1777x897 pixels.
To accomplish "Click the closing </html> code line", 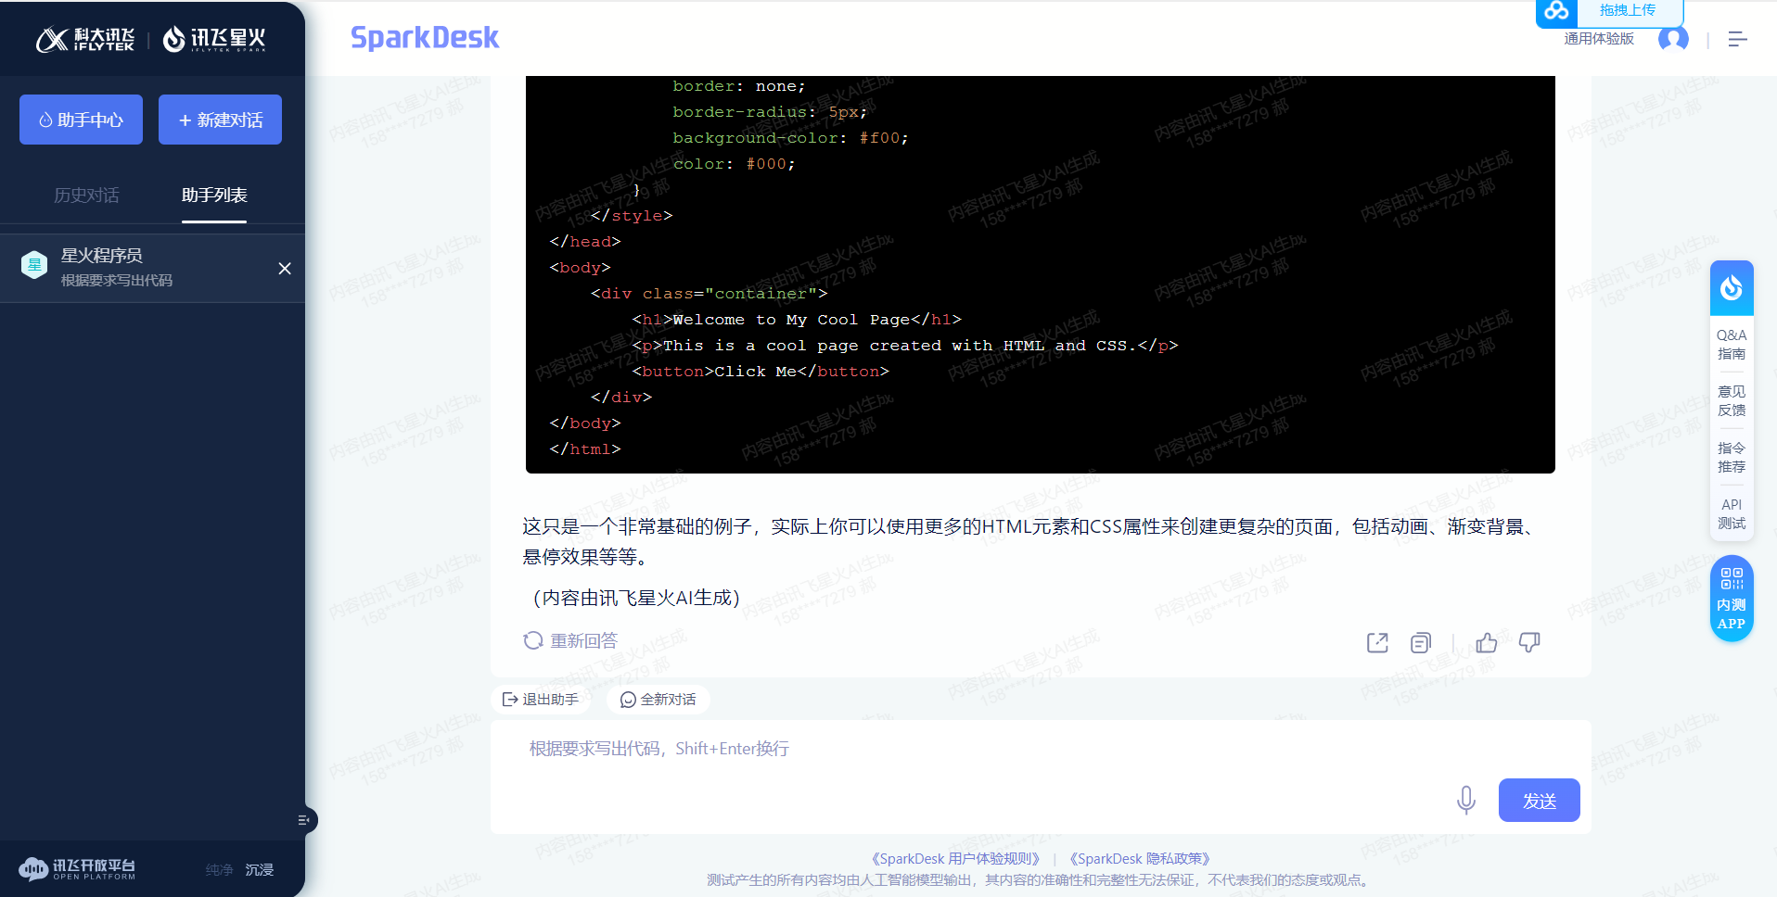I will tap(585, 449).
